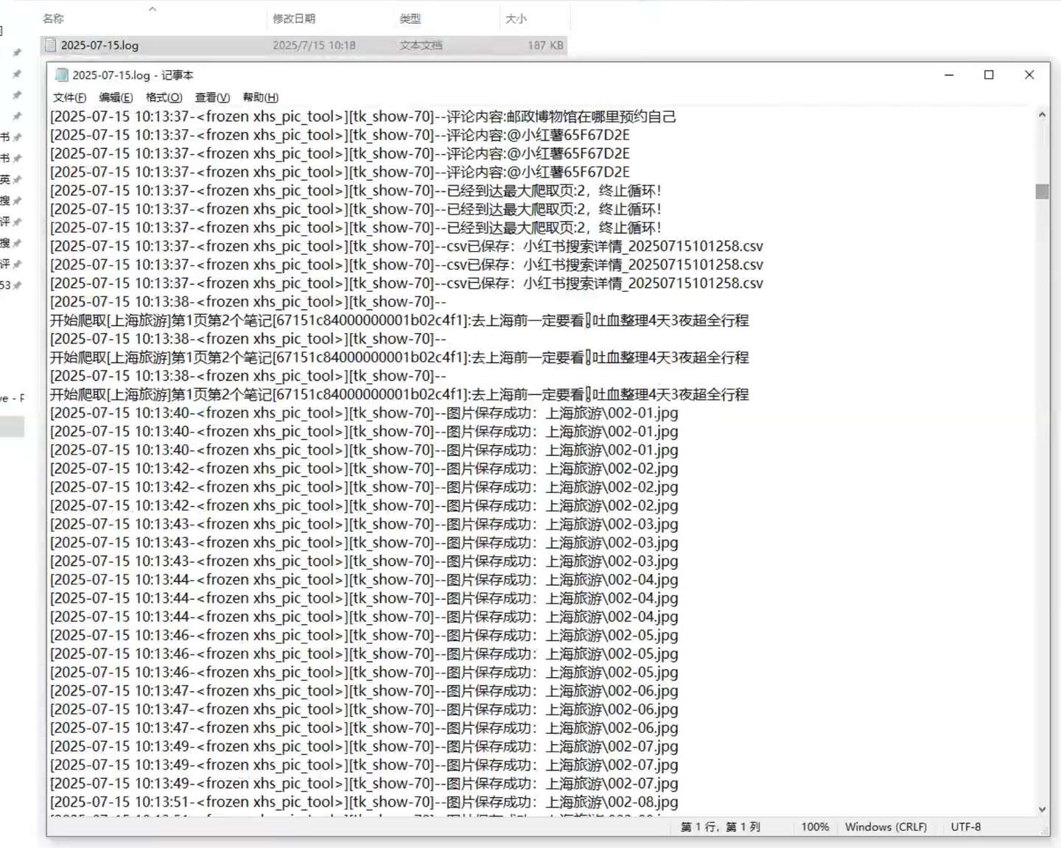The image size is (1061, 848).
Task: Click the scrollbar up arrow in Notepad
Action: [1041, 115]
